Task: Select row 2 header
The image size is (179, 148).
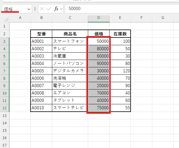Action: pos(4,34)
